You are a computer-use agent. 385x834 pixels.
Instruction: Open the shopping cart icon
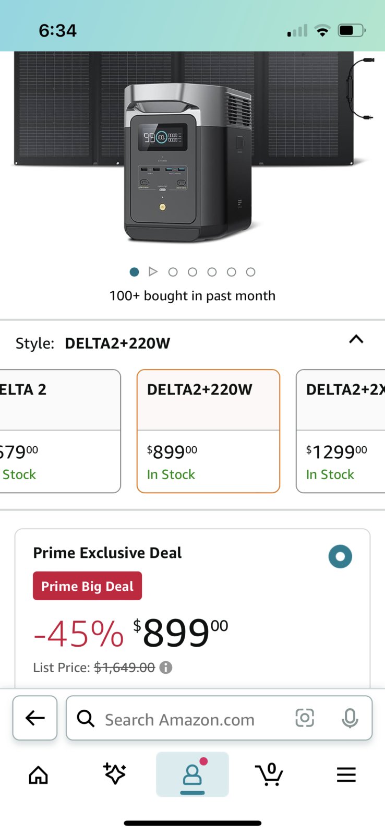pos(269,775)
